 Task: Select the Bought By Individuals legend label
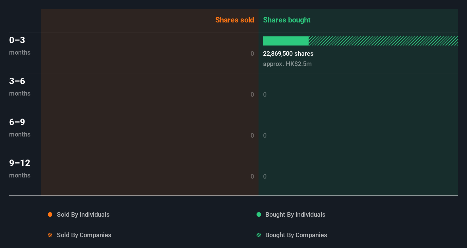point(295,215)
